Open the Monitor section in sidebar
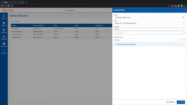Image resolution: width=187 pixels, height=105 pixels. 4,38
